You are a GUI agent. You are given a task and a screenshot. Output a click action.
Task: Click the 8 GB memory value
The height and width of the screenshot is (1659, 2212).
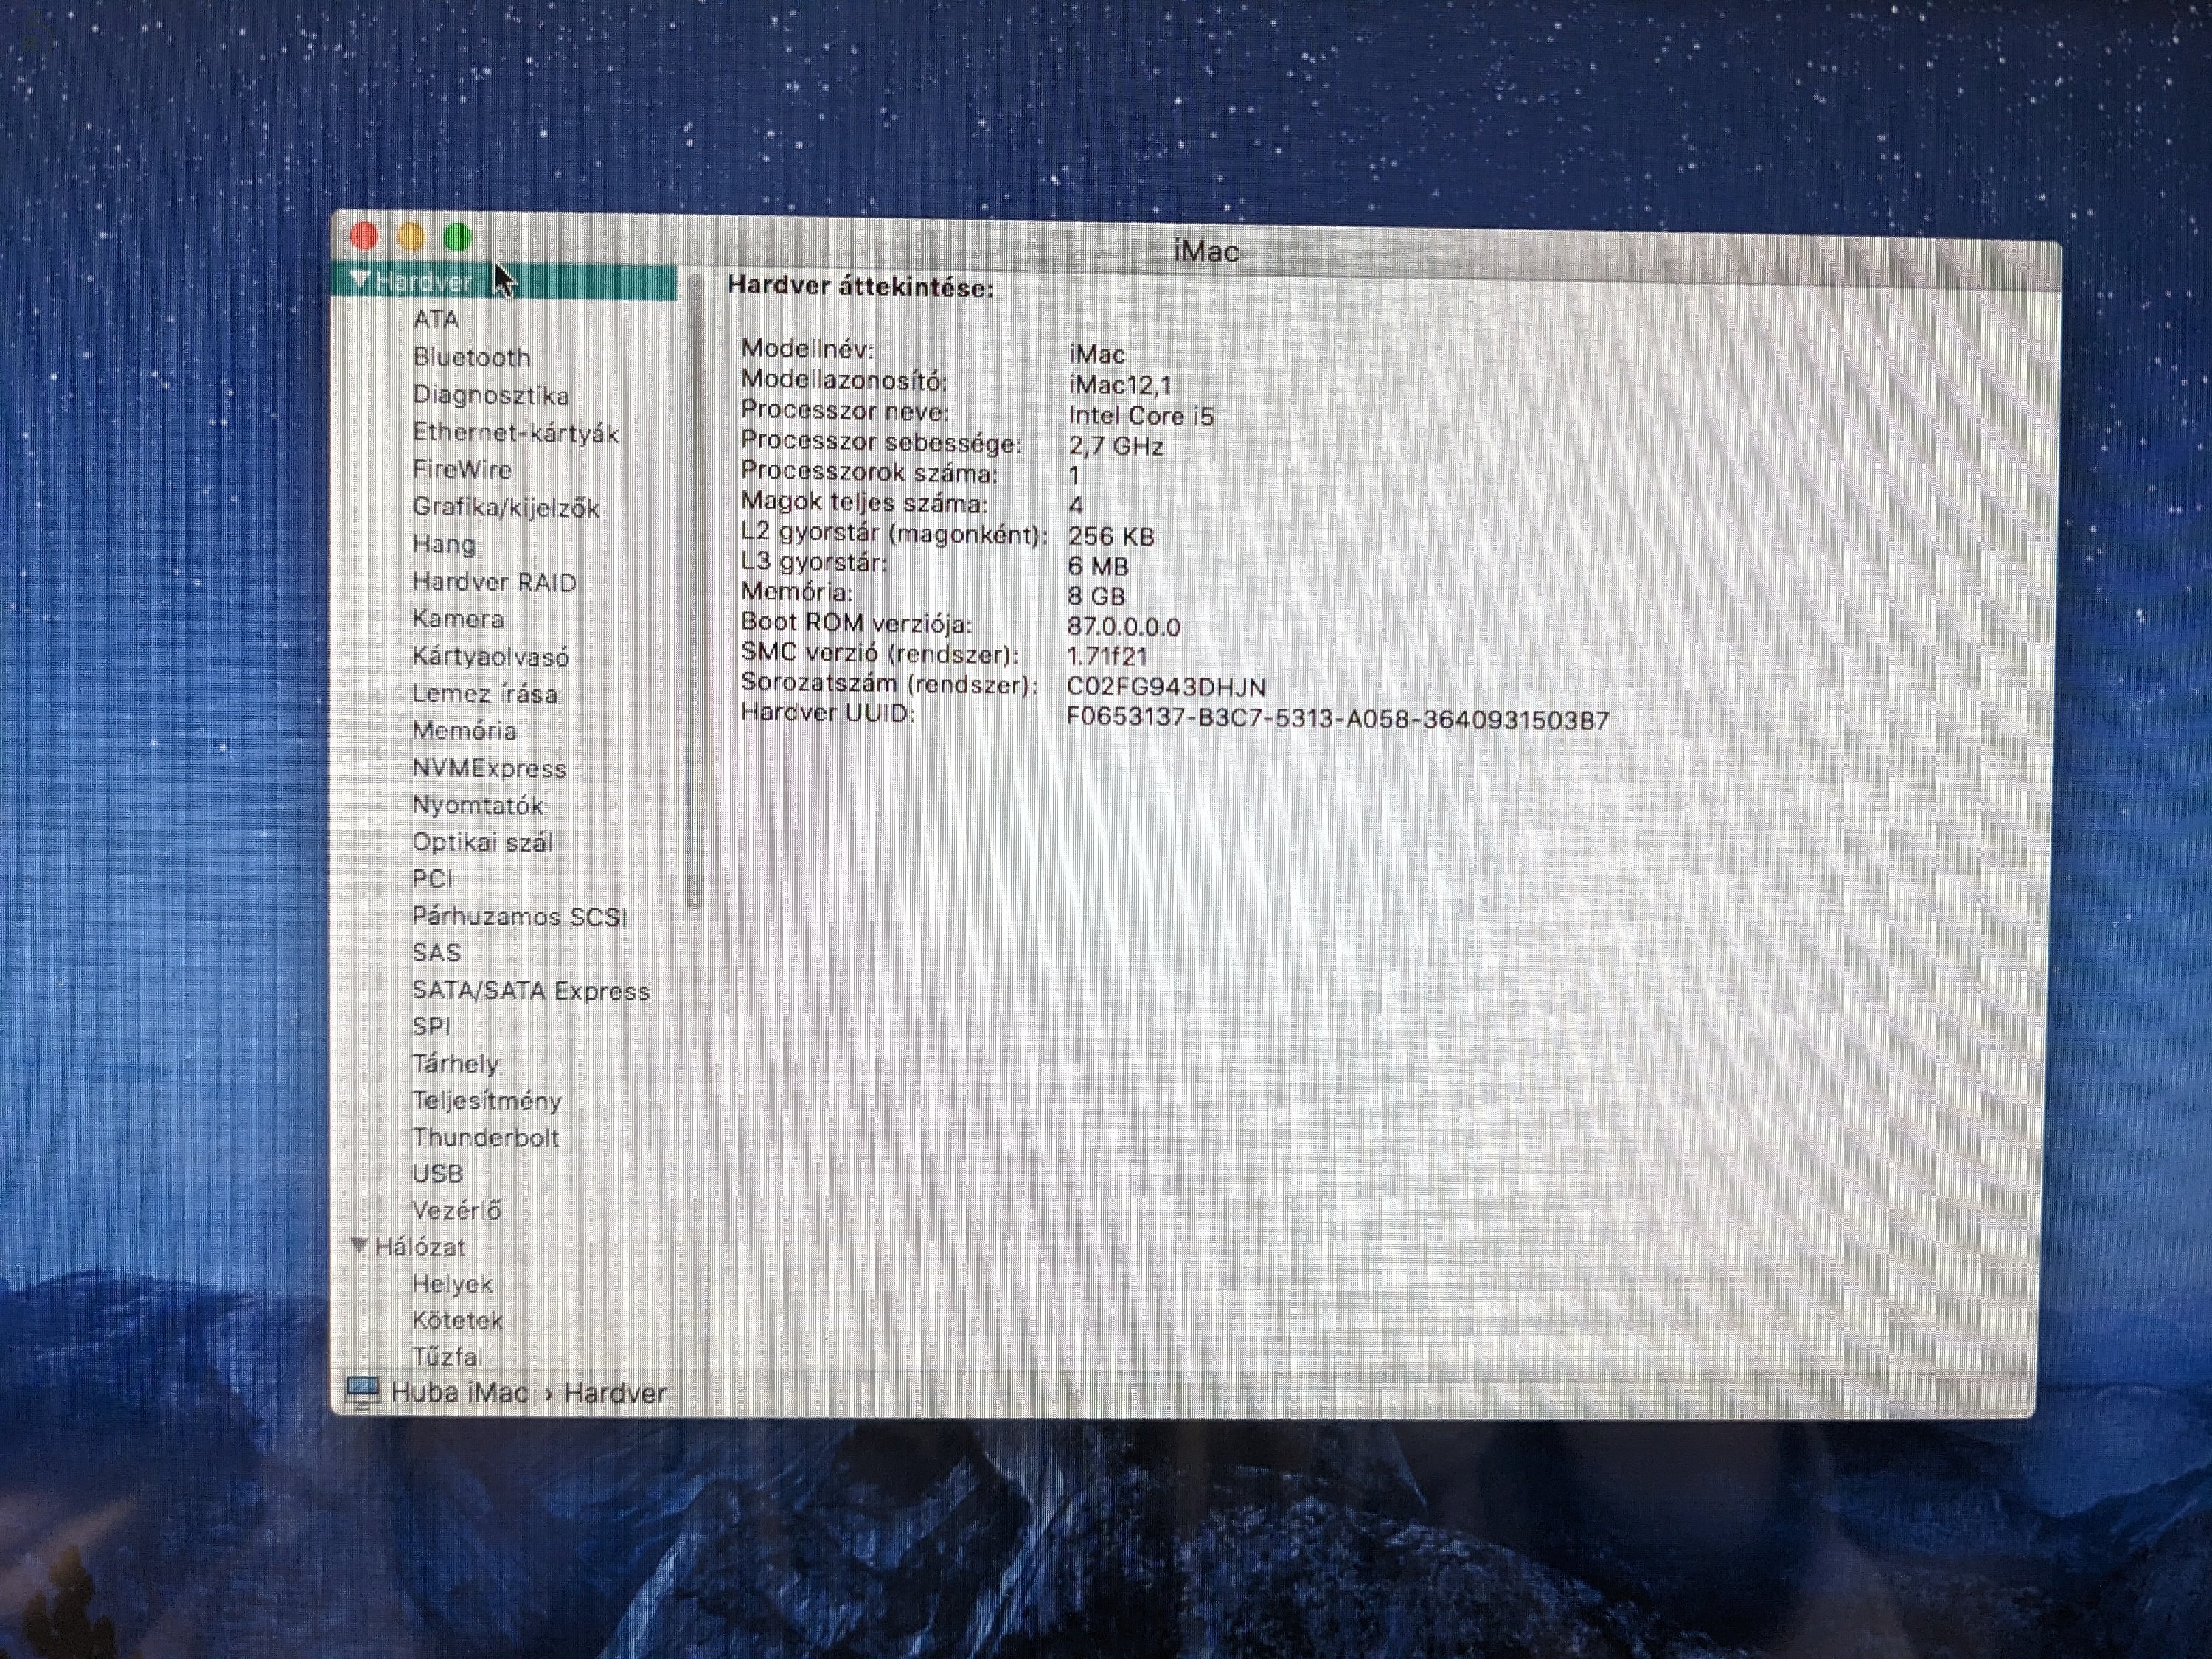click(1096, 597)
